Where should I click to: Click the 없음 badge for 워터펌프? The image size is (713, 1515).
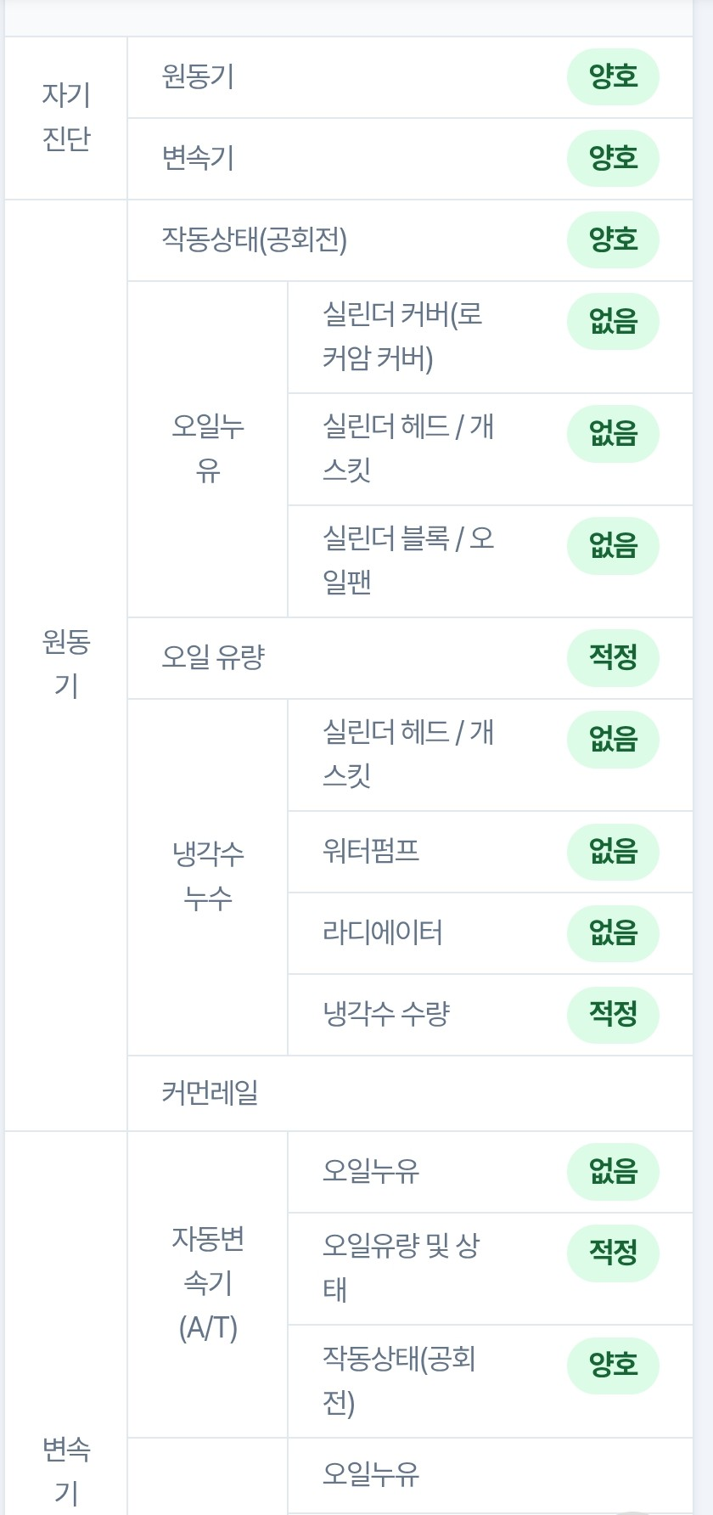point(613,851)
